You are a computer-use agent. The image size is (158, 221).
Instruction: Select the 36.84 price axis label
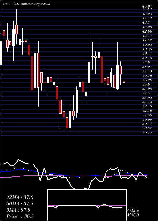tap(147, 75)
